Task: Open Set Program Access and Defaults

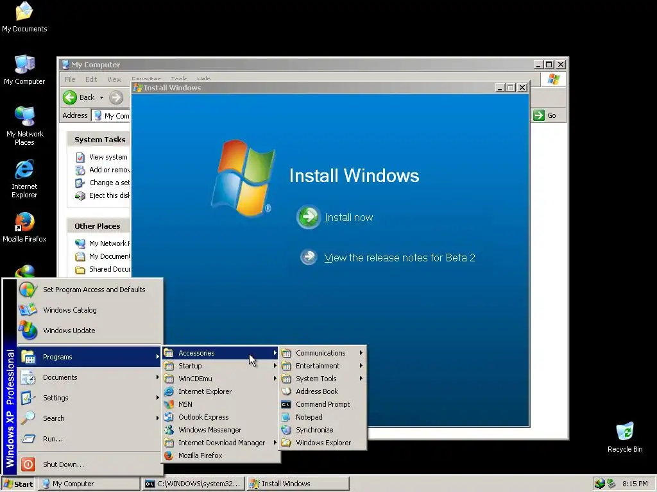Action: click(90, 290)
